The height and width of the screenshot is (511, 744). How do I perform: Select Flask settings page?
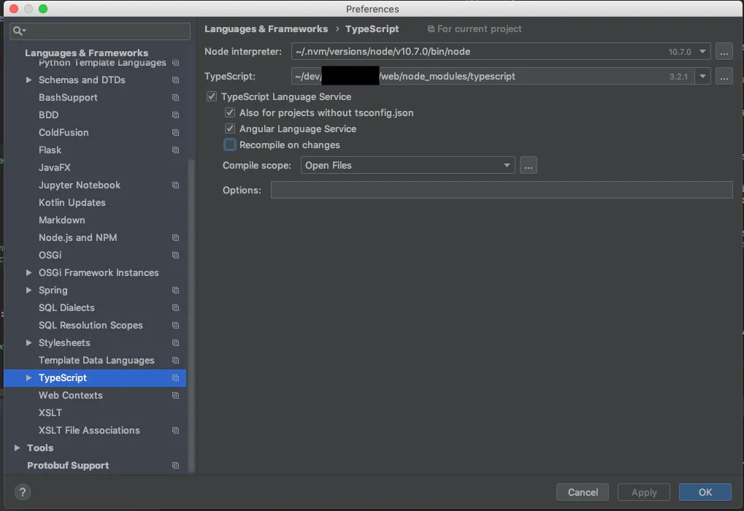(x=50, y=150)
